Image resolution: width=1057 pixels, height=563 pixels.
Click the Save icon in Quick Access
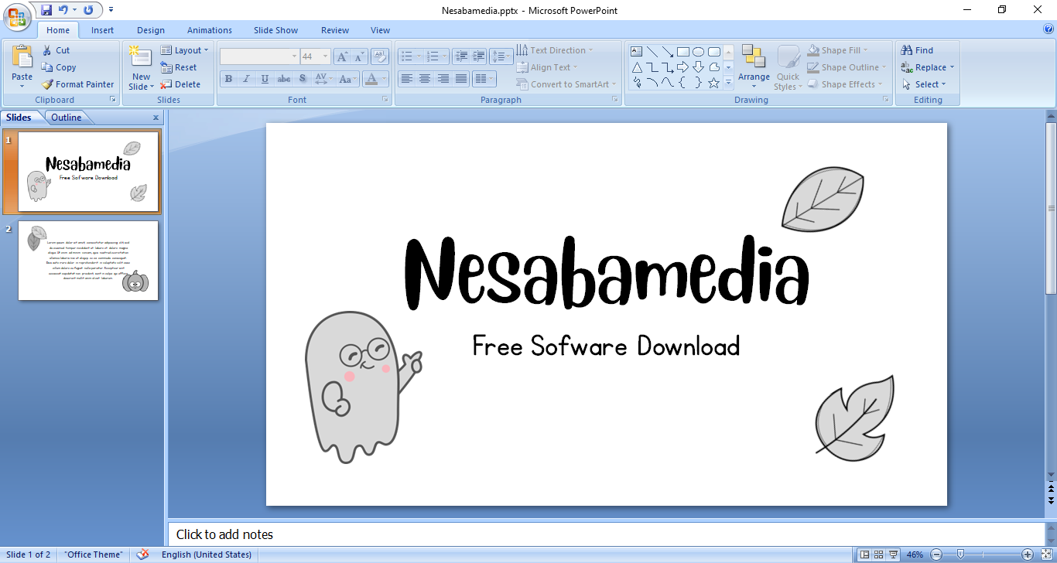[46, 10]
